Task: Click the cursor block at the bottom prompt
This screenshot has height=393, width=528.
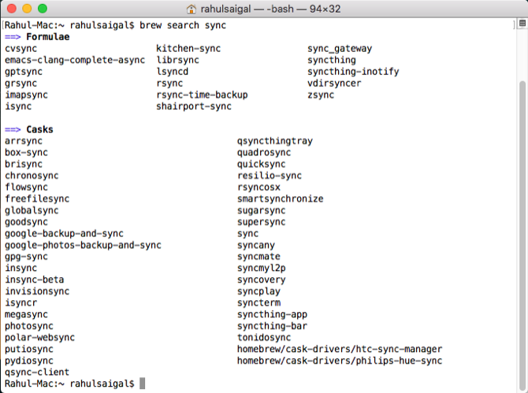Action: click(142, 384)
